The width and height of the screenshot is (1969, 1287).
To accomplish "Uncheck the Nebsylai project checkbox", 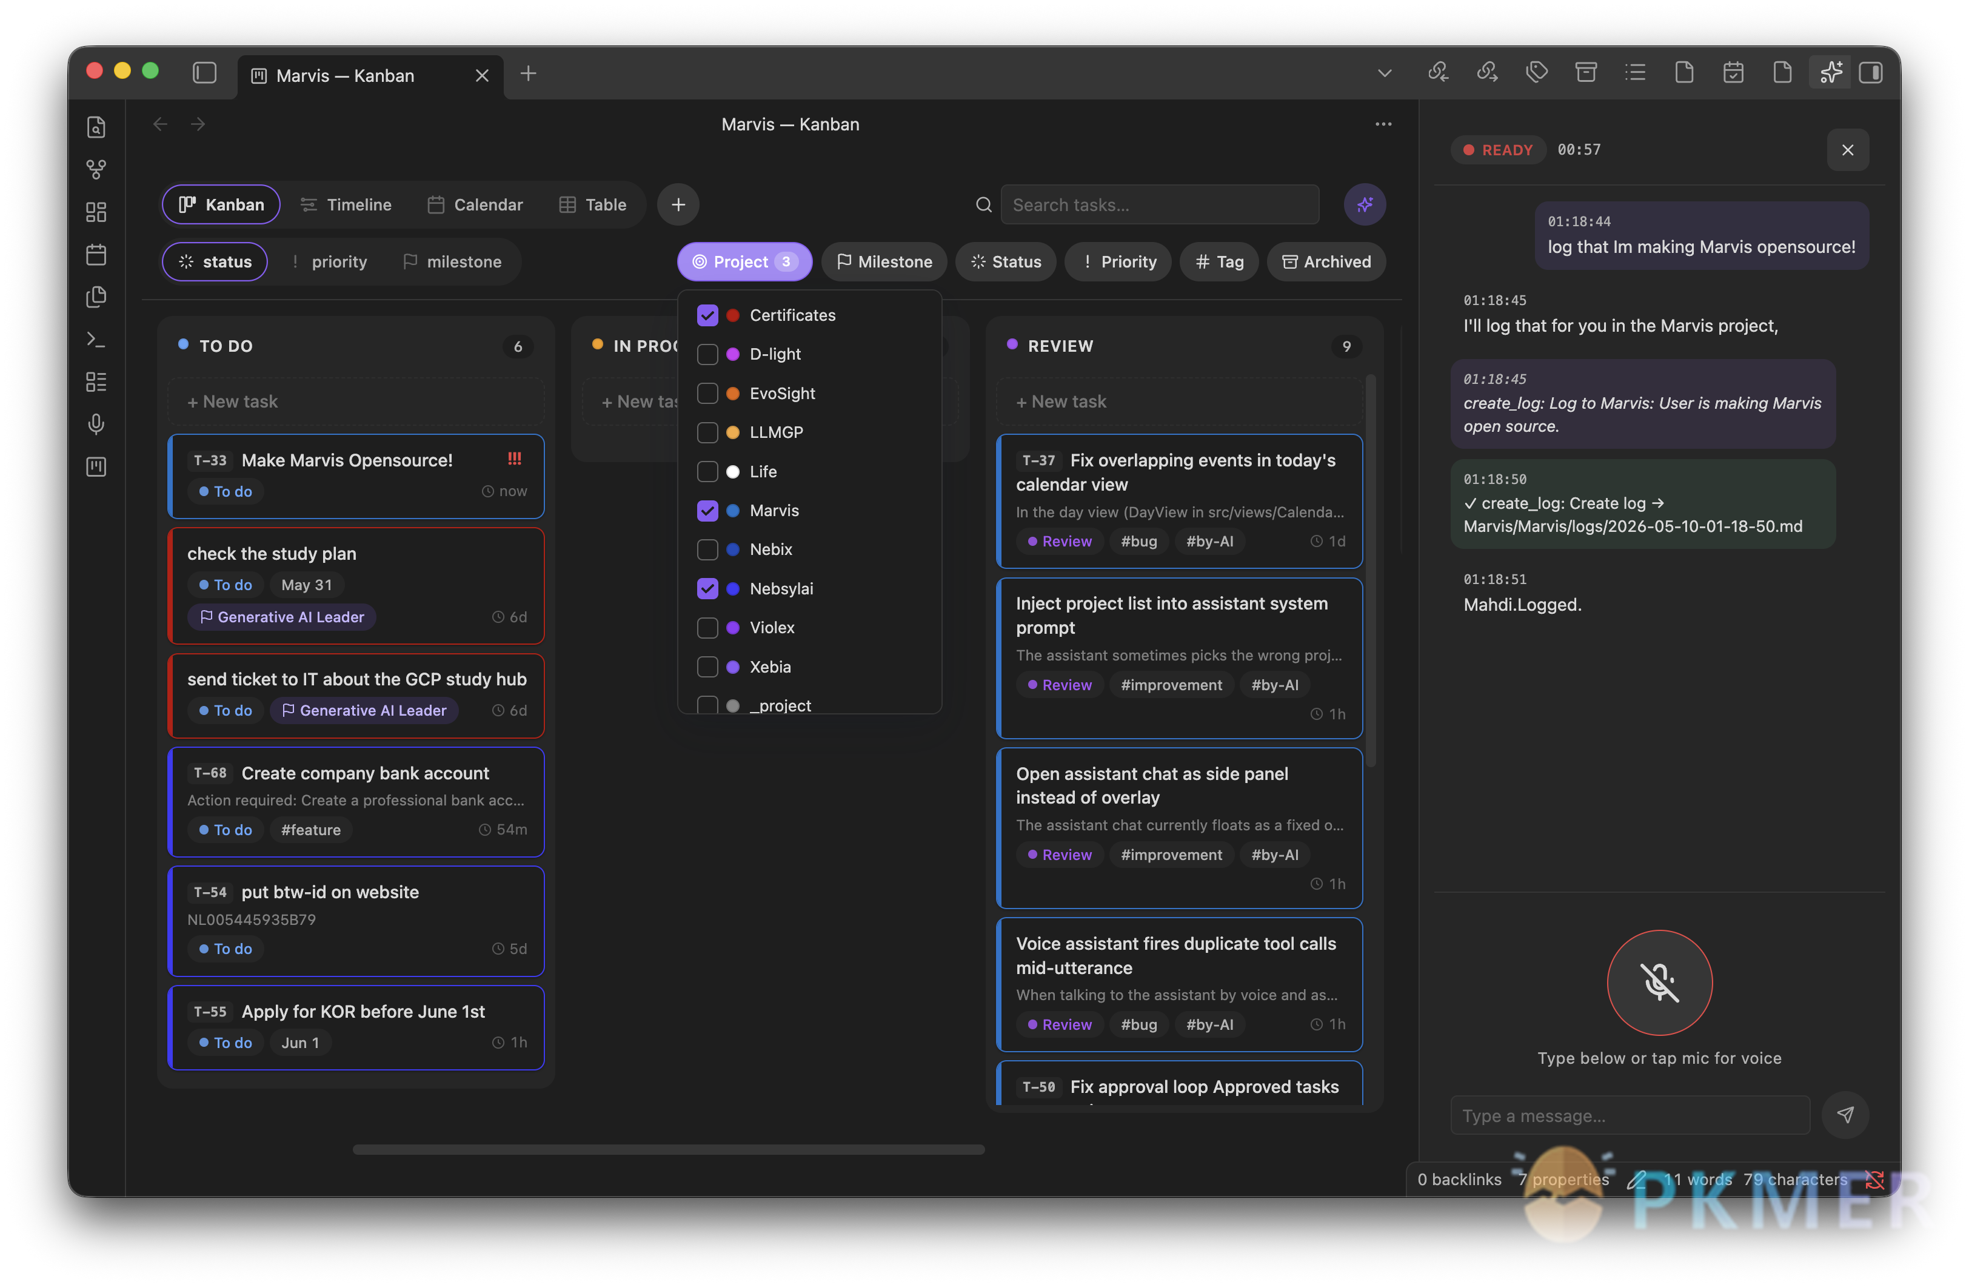I will [707, 588].
